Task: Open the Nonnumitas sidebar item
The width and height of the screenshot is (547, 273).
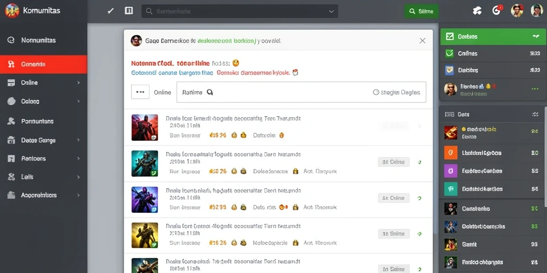Action: pyautogui.click(x=44, y=40)
